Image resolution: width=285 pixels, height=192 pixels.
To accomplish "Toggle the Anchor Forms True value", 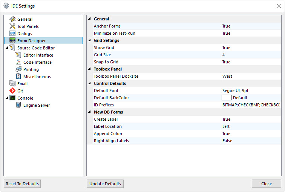I will 251,26.
